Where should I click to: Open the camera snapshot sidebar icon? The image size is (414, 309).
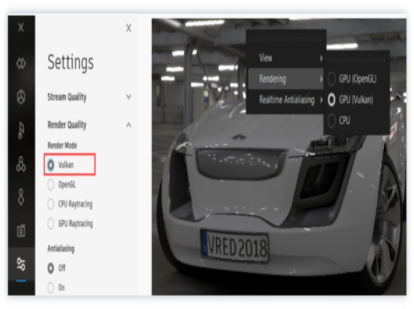[x=21, y=231]
